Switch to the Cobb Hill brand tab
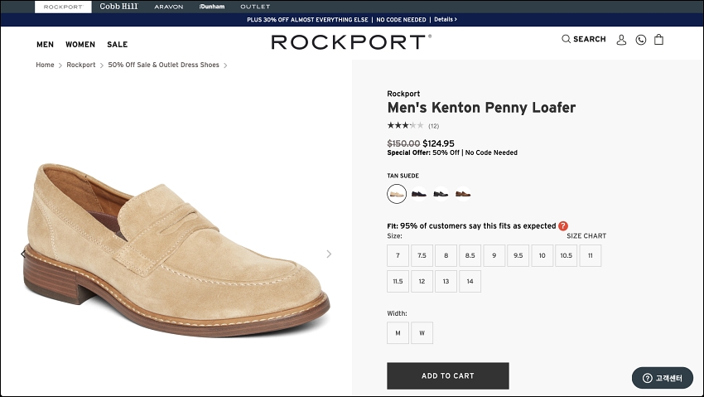This screenshot has height=397, width=704. 119,7
